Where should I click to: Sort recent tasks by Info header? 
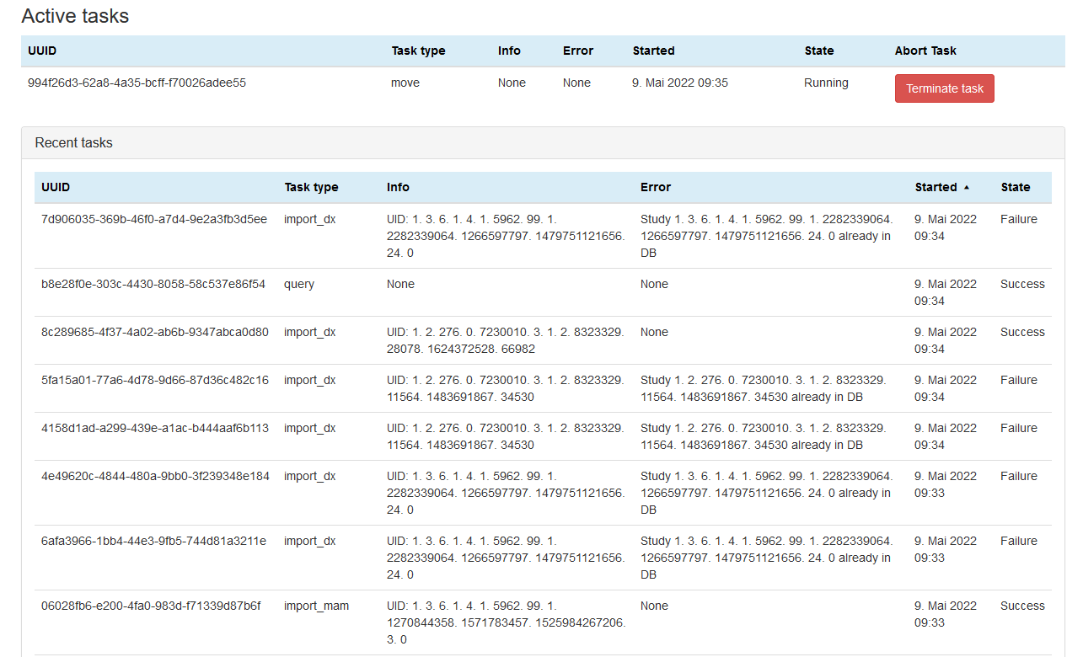pyautogui.click(x=398, y=187)
